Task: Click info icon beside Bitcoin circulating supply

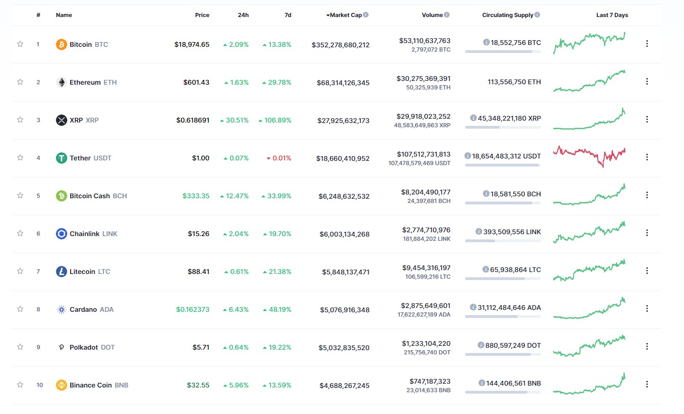Action: pos(486,42)
